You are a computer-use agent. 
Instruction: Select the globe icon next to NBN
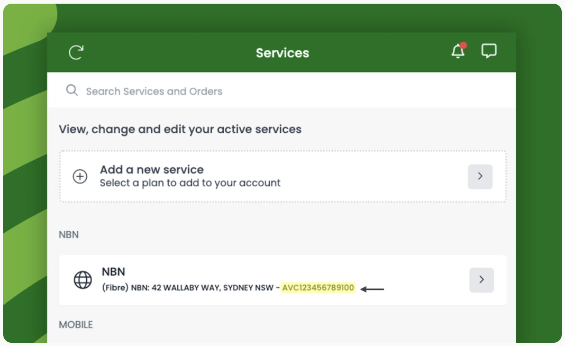(83, 280)
